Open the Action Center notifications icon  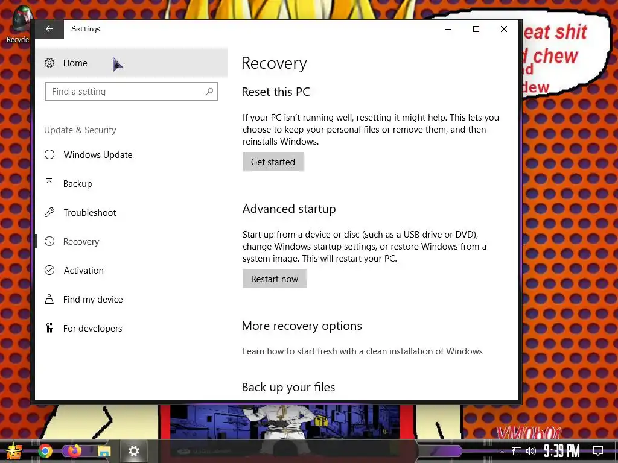tap(598, 451)
